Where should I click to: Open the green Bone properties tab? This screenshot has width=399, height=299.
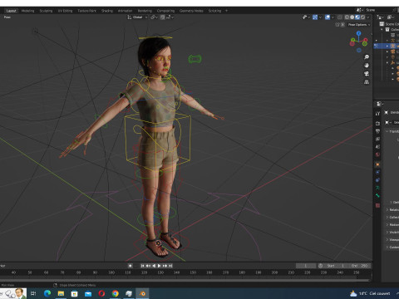pos(377,195)
